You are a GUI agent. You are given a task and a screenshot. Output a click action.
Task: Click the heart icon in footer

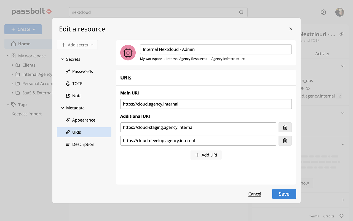[x=341, y=216]
